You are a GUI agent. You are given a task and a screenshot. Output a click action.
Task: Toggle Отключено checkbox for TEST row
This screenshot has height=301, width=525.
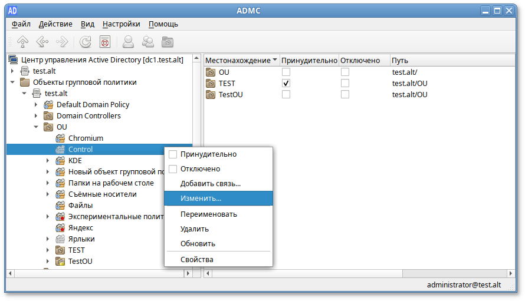(345, 83)
